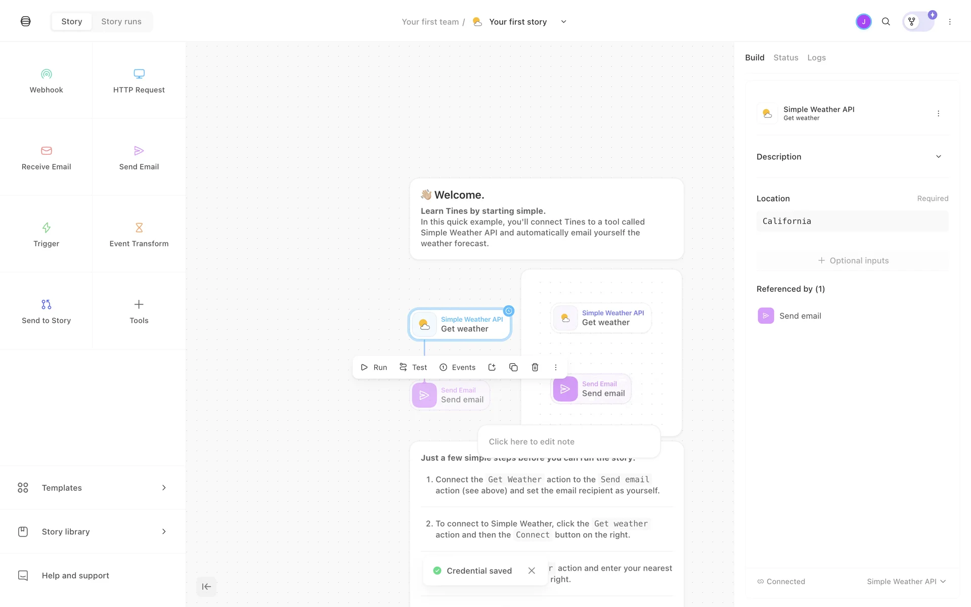
Task: Select the Event Transform action
Action: click(139, 235)
